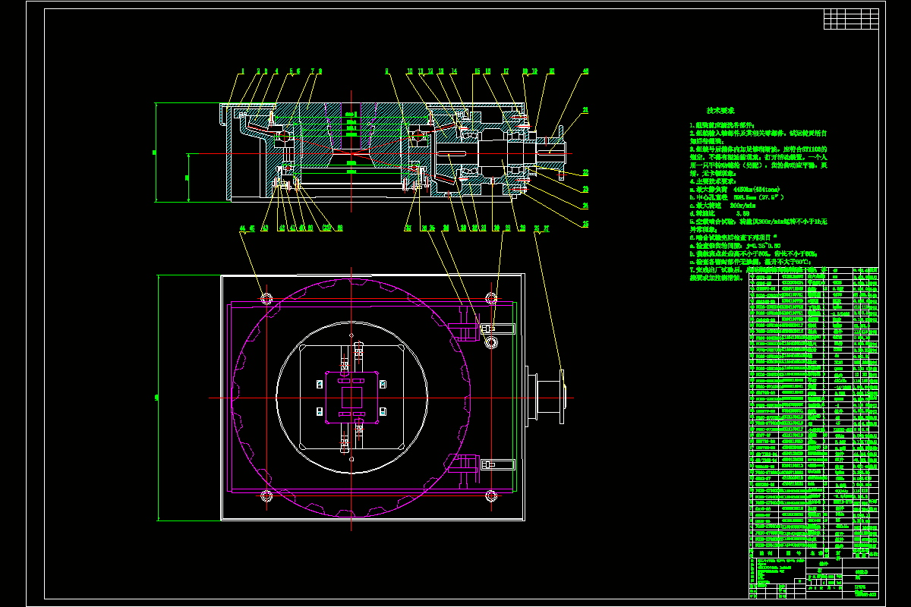The height and width of the screenshot is (607, 911).
Task: Pick part balloon number 25
Action: pyautogui.click(x=585, y=223)
